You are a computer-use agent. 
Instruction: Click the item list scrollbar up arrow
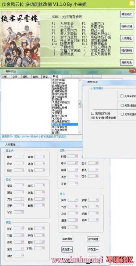point(80,80)
